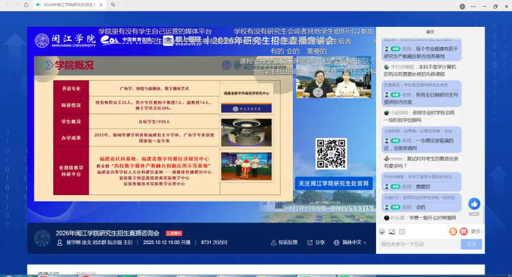Open 投诉反馈 complaint feedback
The image size is (512, 277).
pyautogui.click(x=284, y=242)
